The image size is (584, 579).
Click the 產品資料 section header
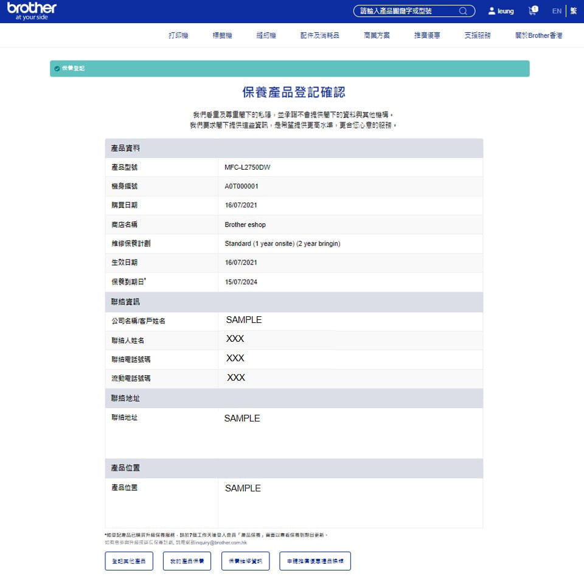[x=294, y=148]
